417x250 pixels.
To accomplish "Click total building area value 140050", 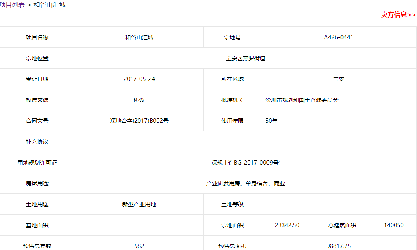I will click(393, 225).
